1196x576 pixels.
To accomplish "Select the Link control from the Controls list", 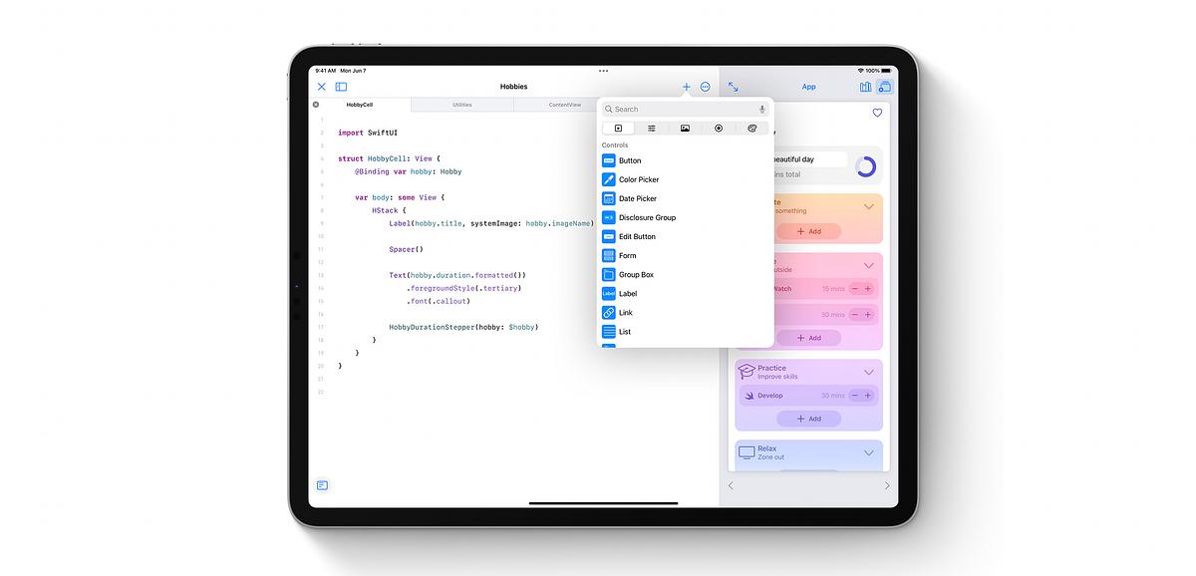I will [625, 312].
